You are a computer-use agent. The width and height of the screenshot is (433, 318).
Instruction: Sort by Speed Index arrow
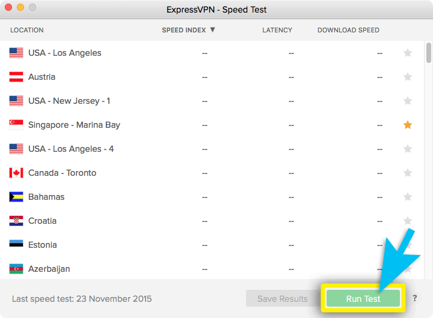[212, 29]
